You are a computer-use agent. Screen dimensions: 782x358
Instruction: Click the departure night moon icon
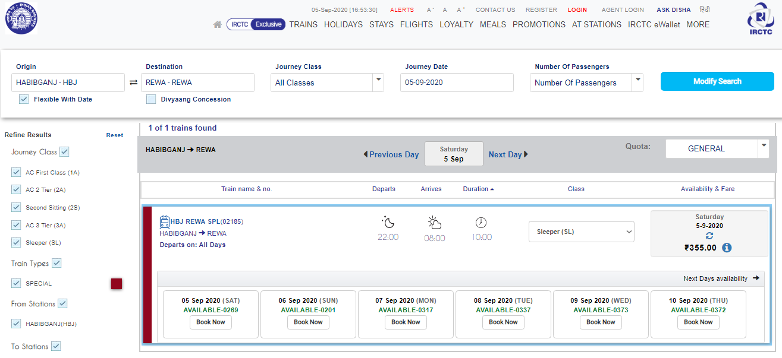(x=388, y=223)
